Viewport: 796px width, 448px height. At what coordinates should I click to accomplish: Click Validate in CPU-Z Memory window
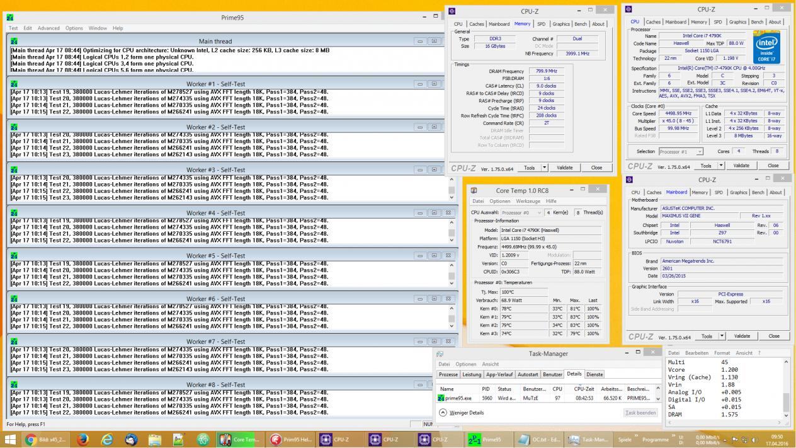click(565, 168)
